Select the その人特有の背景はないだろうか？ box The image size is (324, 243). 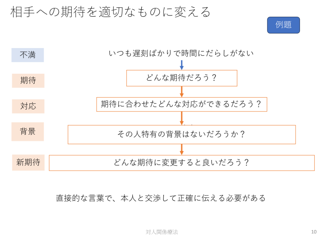pyautogui.click(x=182, y=134)
